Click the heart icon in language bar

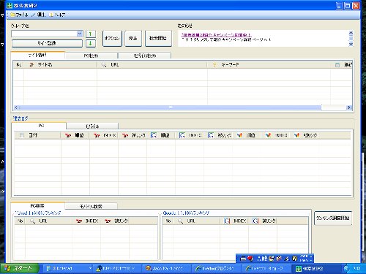click(x=250, y=259)
